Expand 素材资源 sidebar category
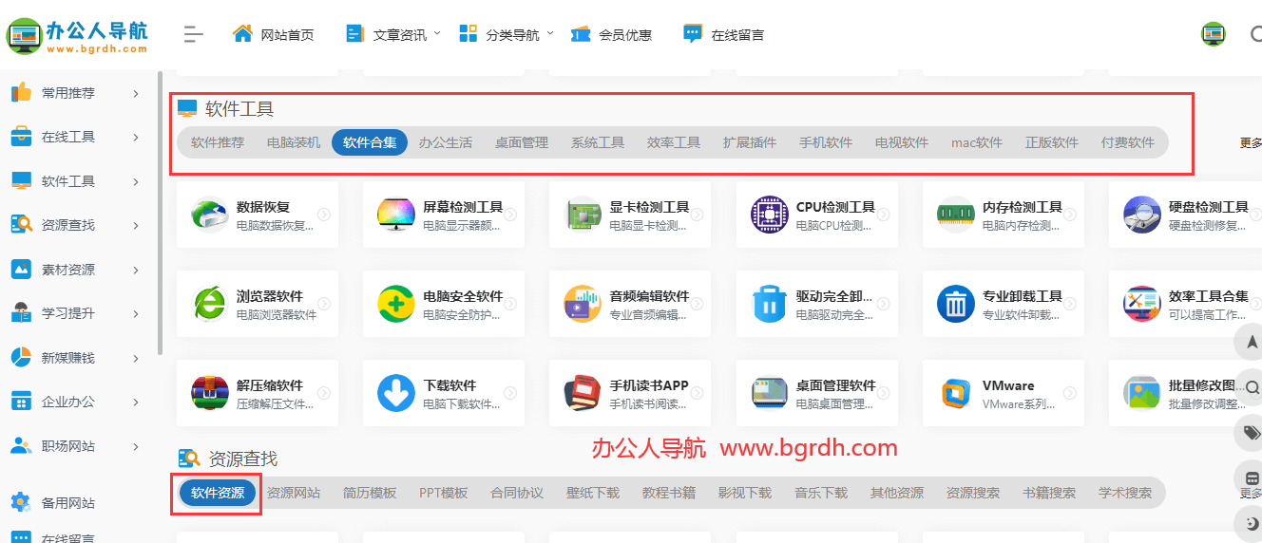This screenshot has height=543, width=1262. 76,270
